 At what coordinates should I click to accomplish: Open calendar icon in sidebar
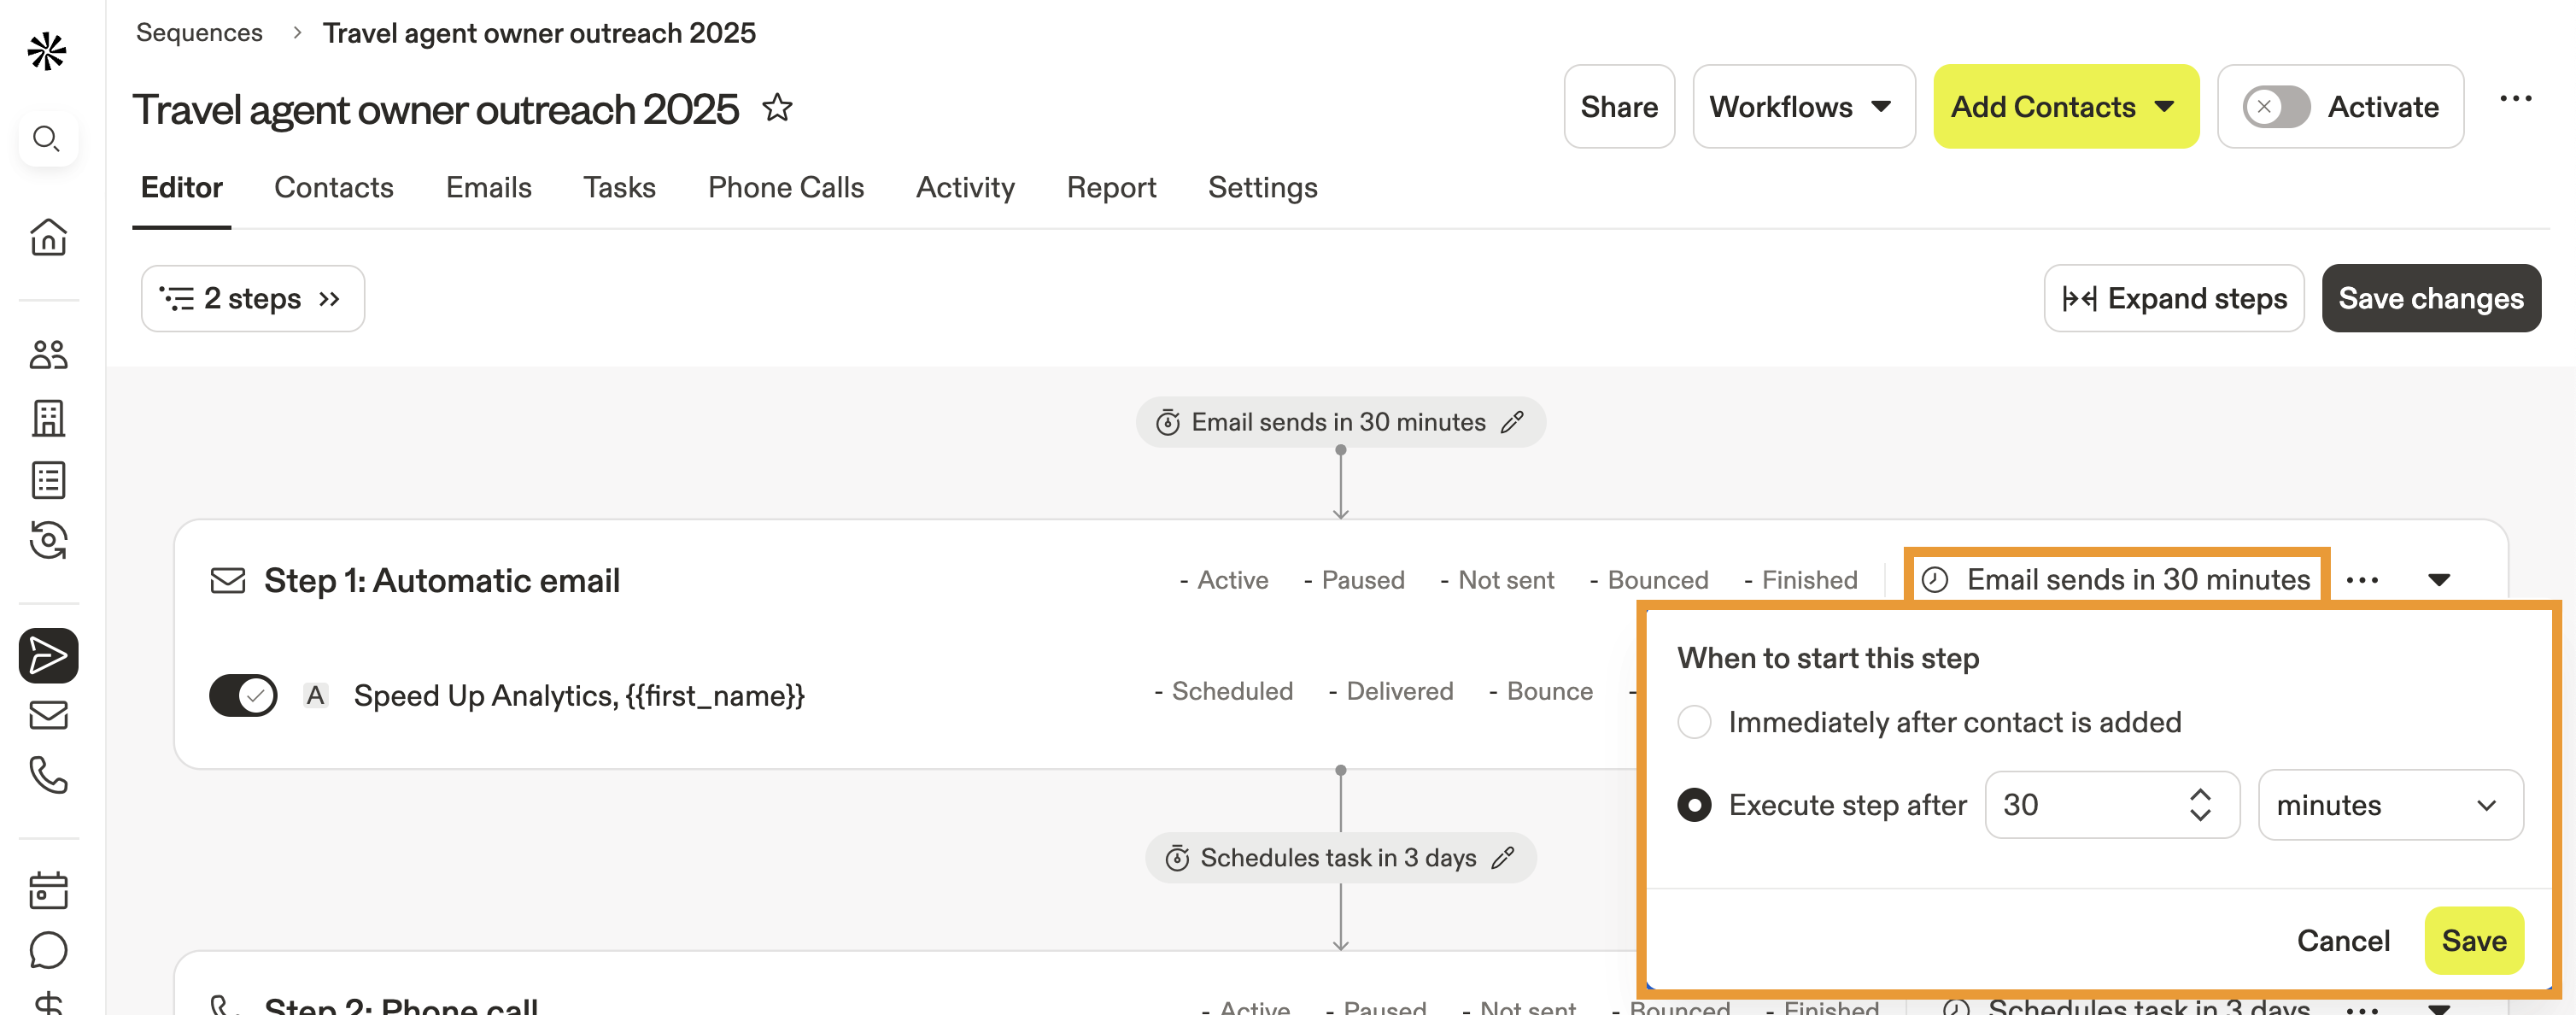(x=48, y=890)
